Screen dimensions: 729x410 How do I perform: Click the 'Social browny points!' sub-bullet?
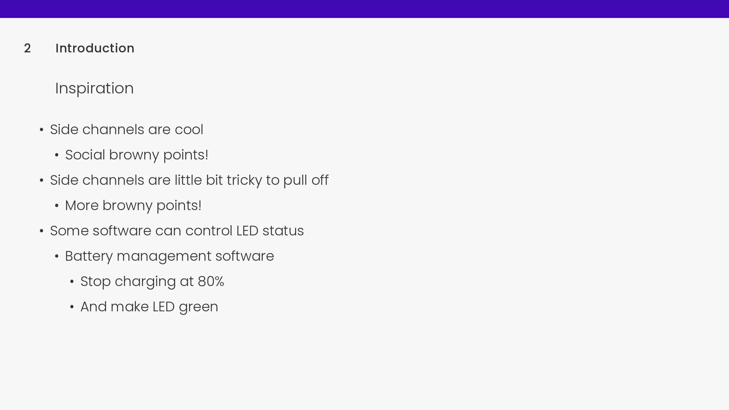point(137,155)
